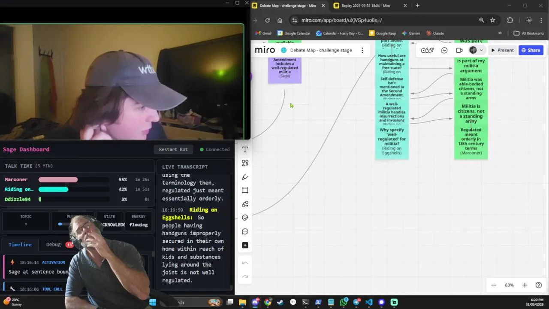Open the diagramming shapes tool in Miro
The width and height of the screenshot is (549, 309).
coord(245,204)
